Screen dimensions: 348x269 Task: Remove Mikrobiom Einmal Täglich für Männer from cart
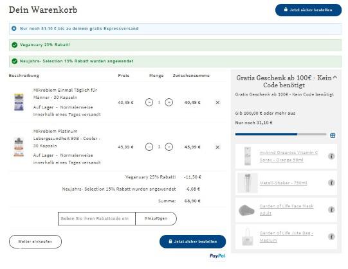[x=217, y=102]
